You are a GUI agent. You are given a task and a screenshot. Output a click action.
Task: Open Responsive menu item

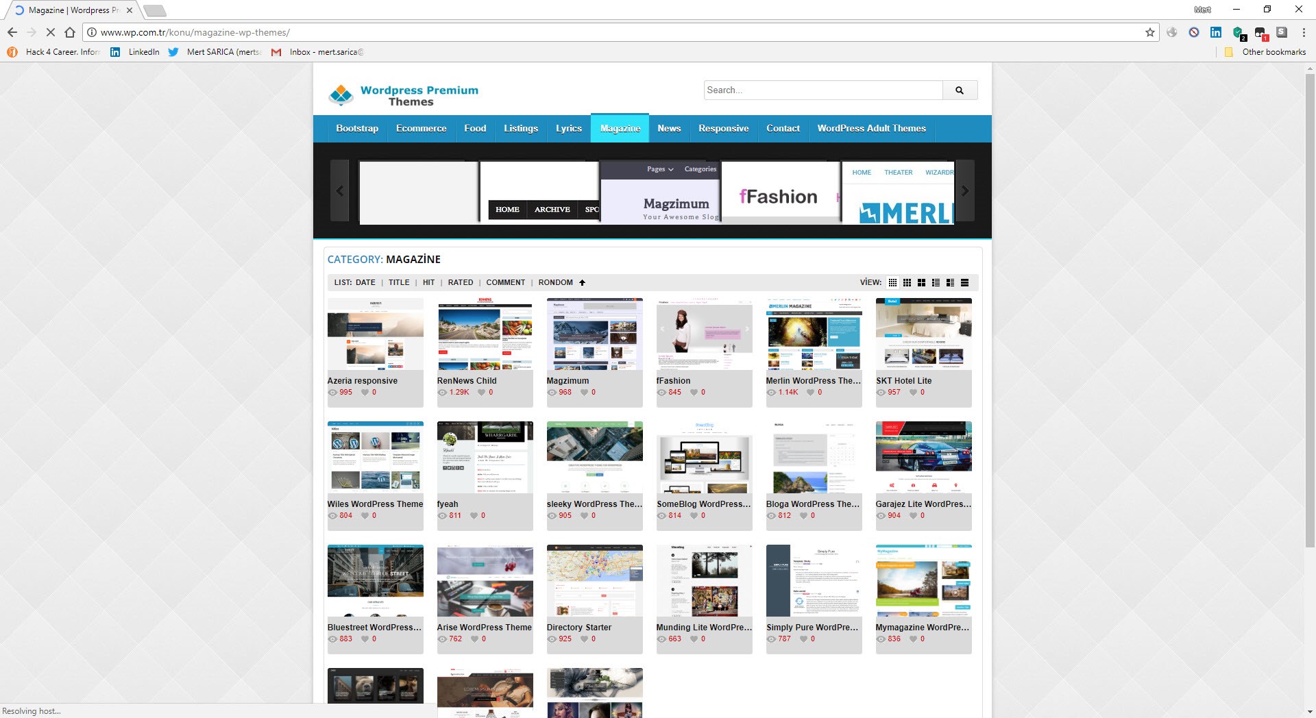click(x=724, y=129)
